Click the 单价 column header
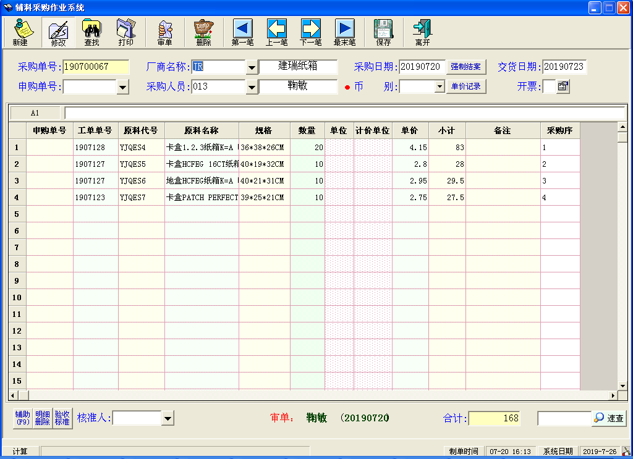 pyautogui.click(x=410, y=131)
